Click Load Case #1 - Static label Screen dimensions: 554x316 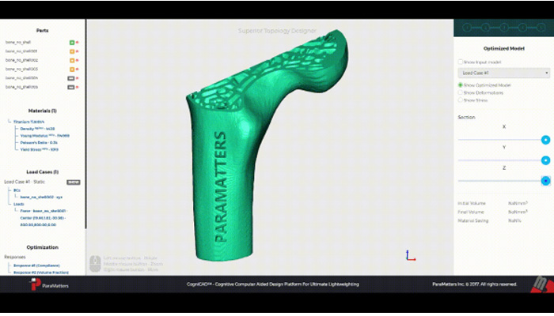[25, 182]
